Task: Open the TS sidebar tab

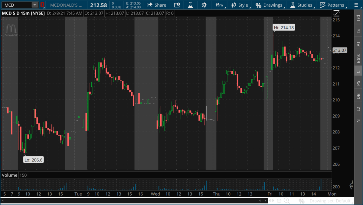Action: click(358, 31)
